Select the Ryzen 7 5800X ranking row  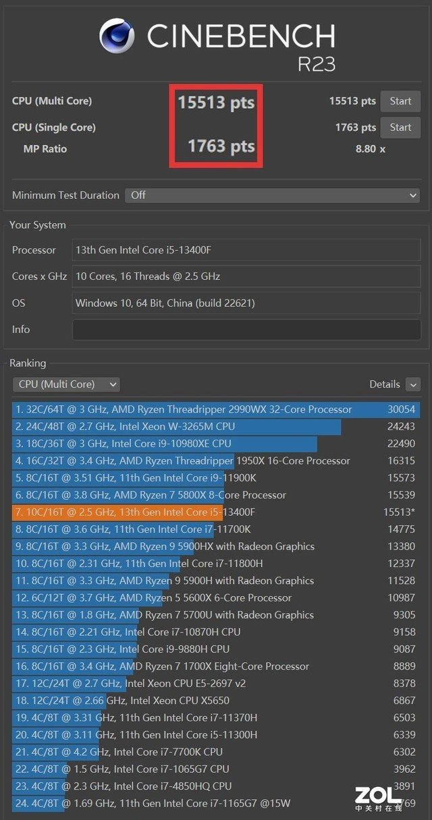click(216, 495)
